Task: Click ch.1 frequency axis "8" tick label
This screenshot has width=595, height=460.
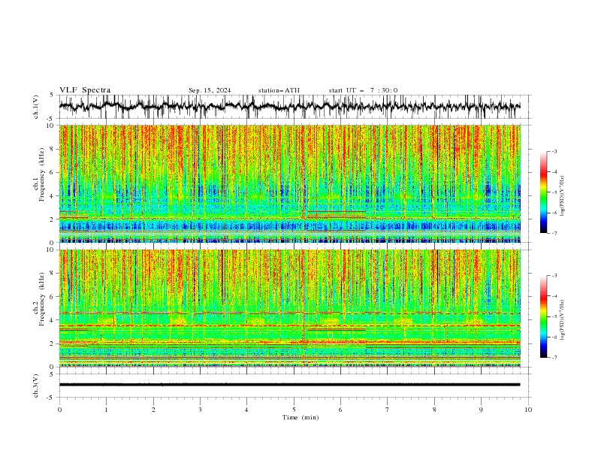Action: pyautogui.click(x=53, y=149)
